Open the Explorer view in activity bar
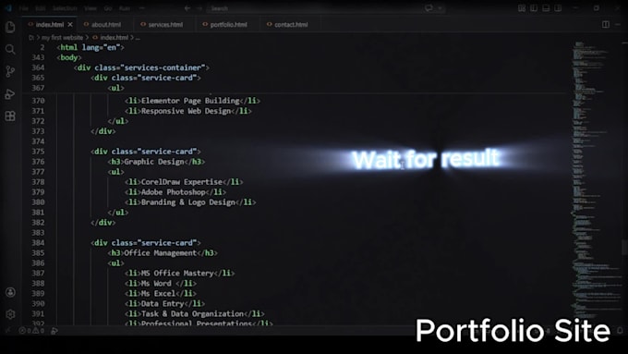628x354 pixels. (10, 27)
